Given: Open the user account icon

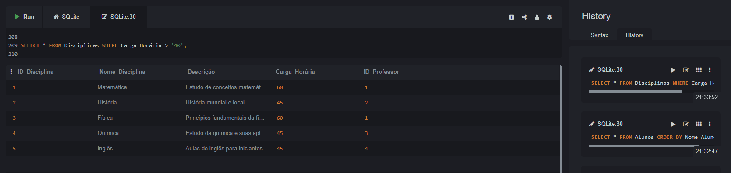Looking at the screenshot, I should coord(537,17).
